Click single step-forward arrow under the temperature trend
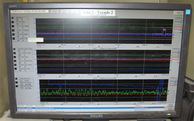194x121 pixels. click(x=117, y=76)
